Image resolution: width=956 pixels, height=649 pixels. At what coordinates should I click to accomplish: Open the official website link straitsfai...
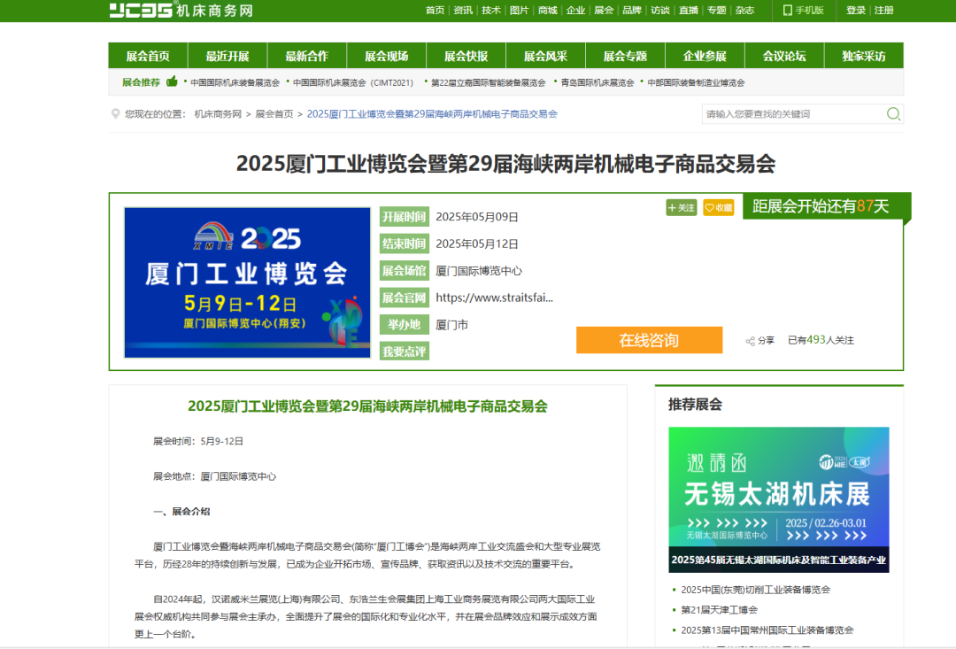[495, 297]
